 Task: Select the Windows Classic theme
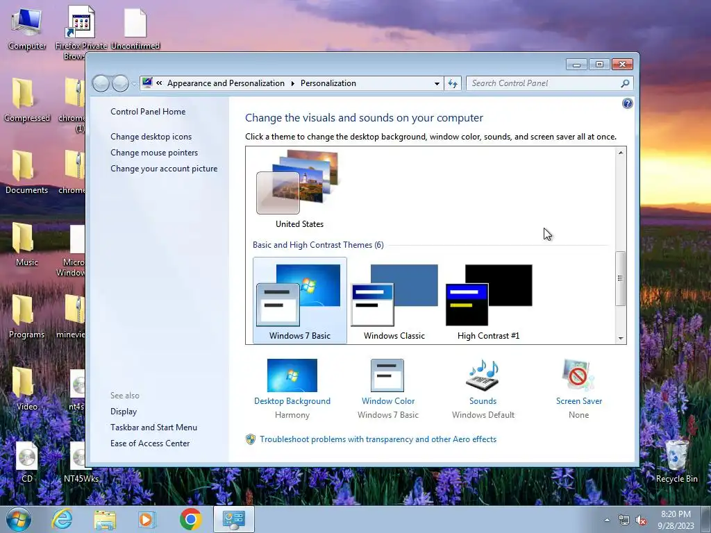pyautogui.click(x=394, y=300)
